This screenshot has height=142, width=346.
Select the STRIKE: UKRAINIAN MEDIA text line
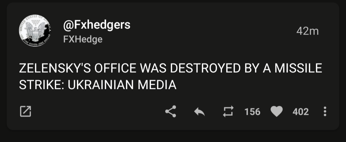[98, 85]
